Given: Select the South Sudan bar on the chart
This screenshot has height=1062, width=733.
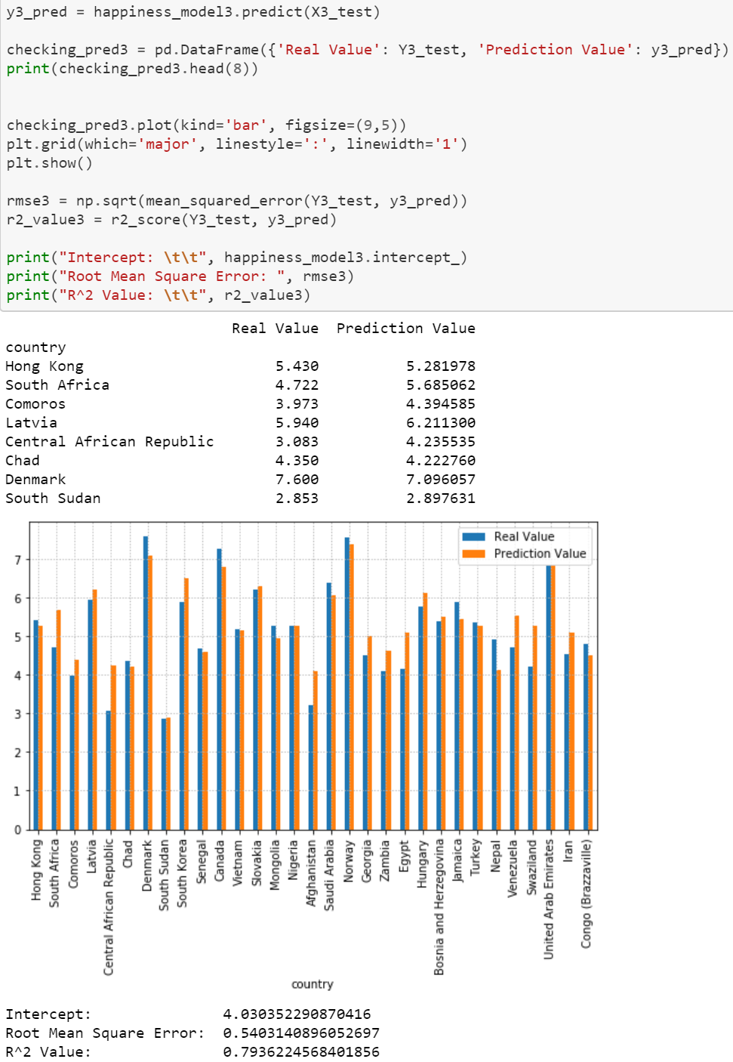Looking at the screenshot, I should click(168, 770).
